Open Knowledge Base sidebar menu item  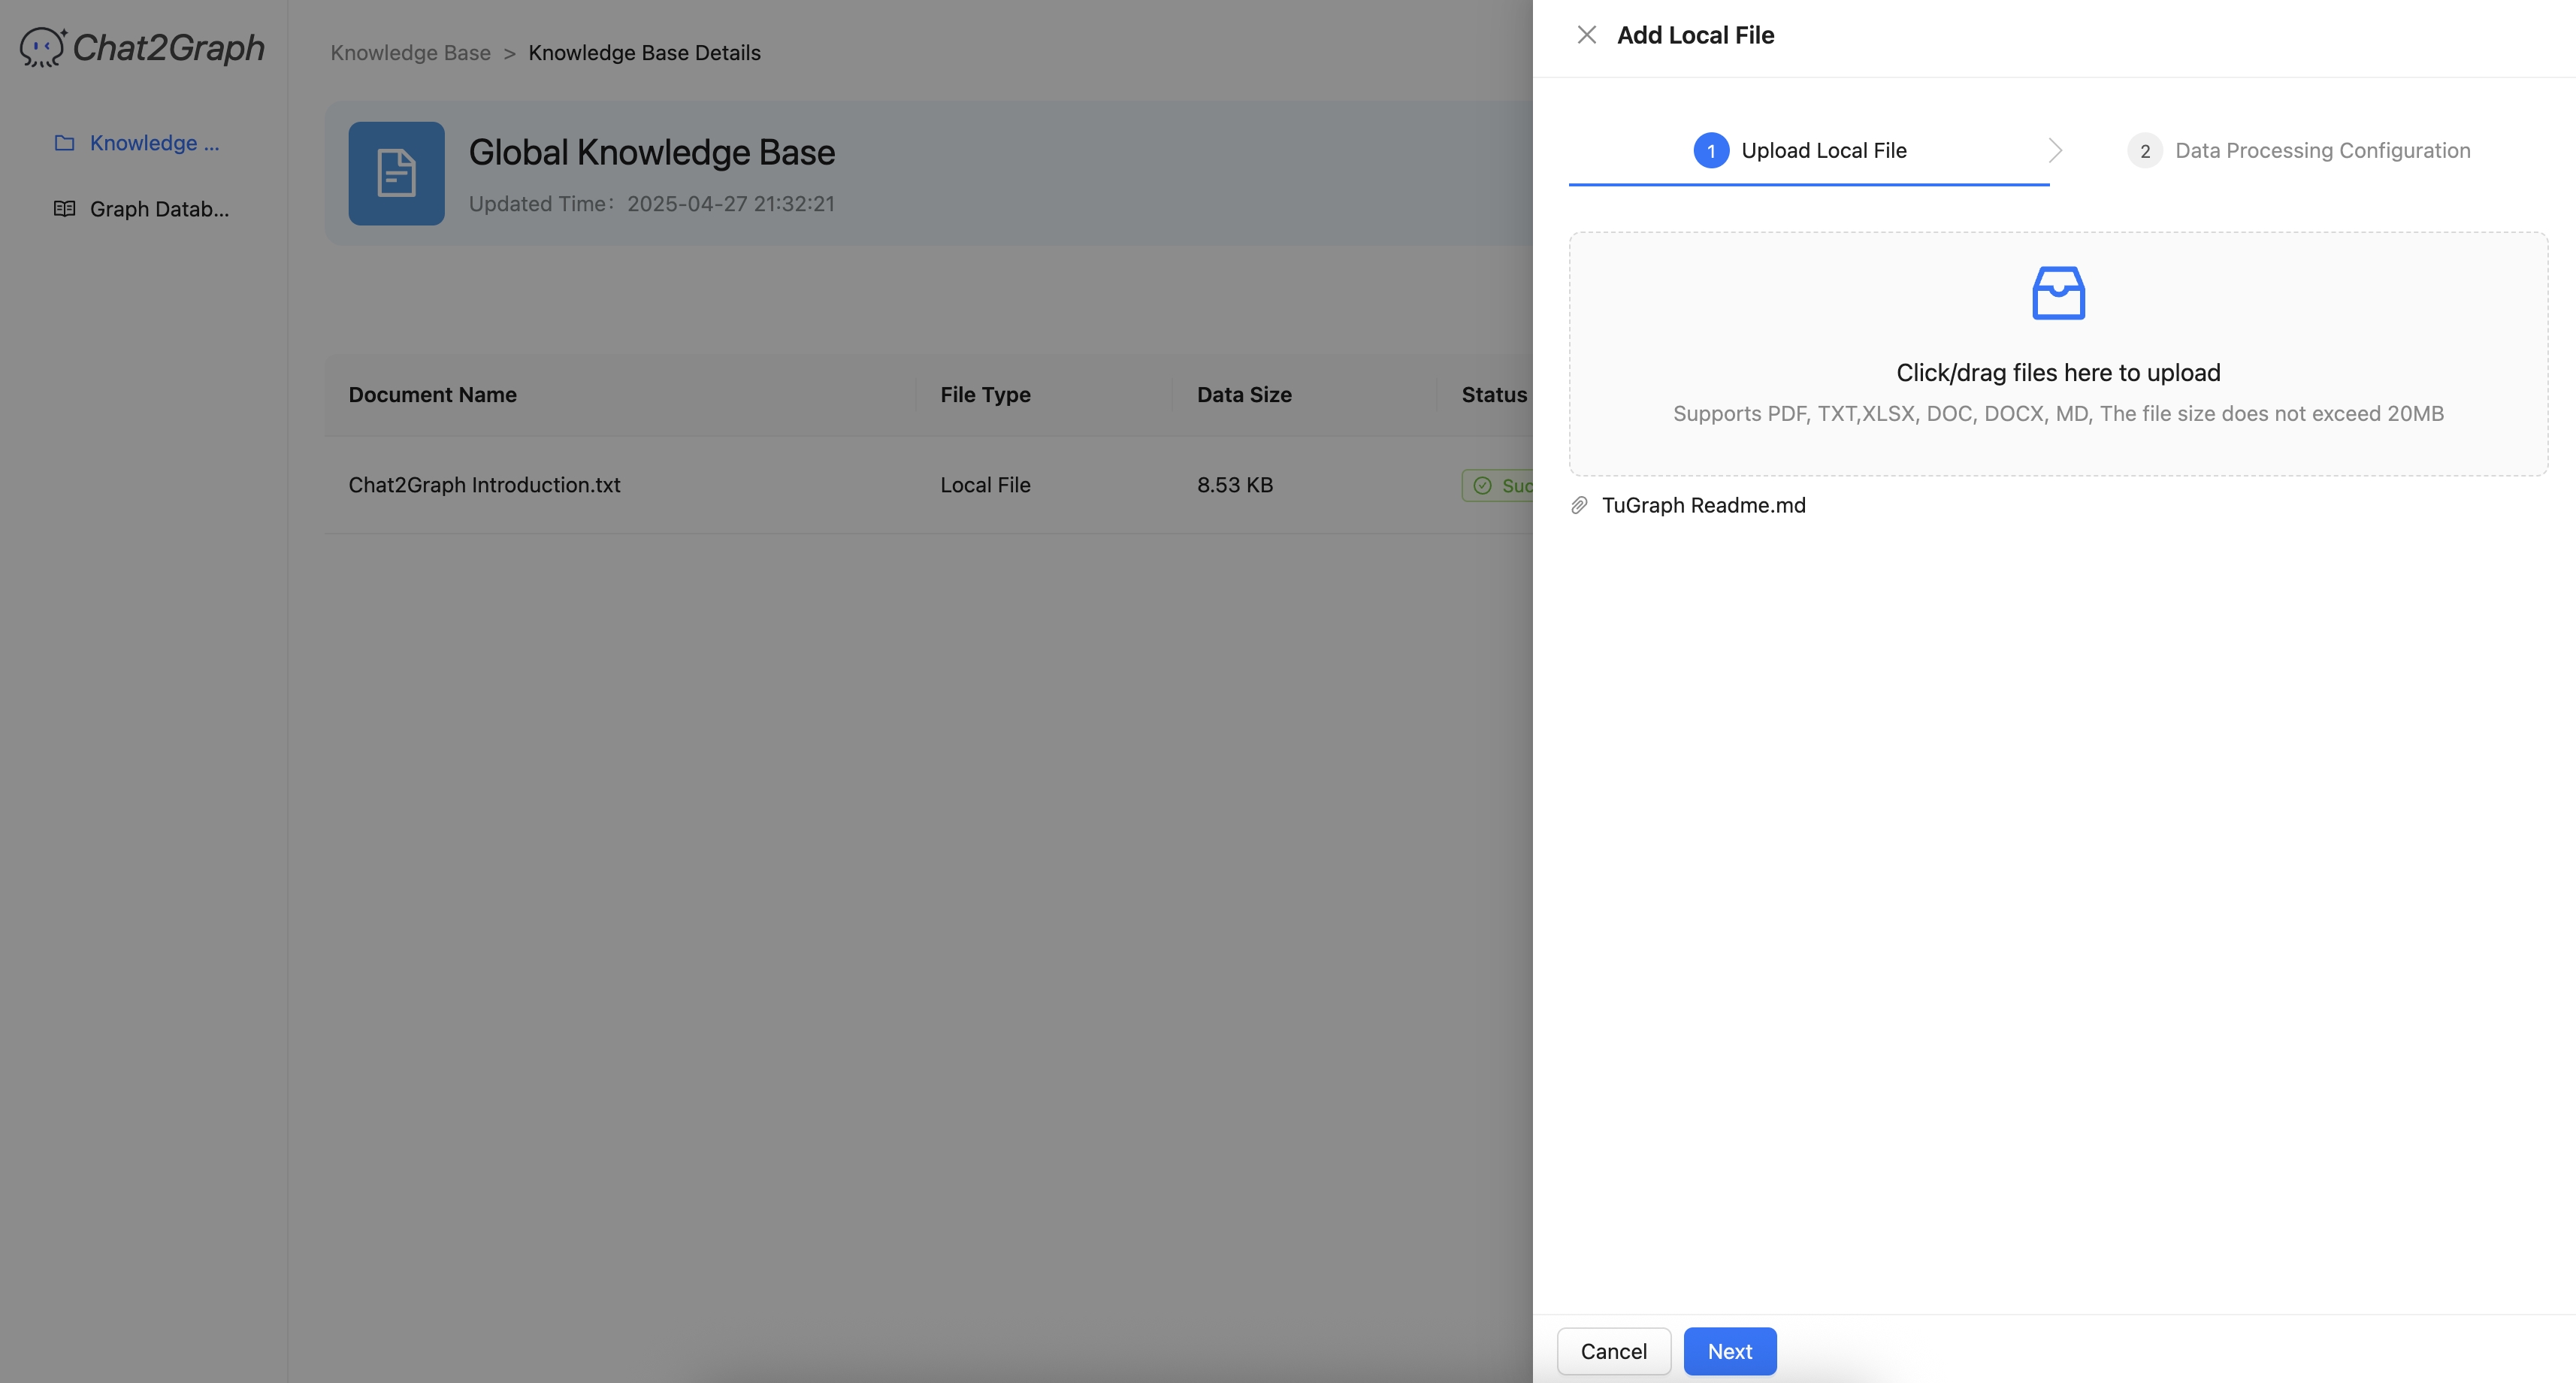click(x=154, y=143)
